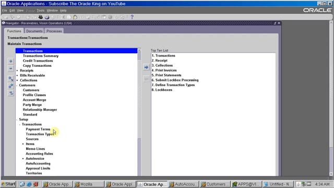Viewport: 334px width, 188px height.
Task: Collapse the Customers parent node
Action: (17, 85)
